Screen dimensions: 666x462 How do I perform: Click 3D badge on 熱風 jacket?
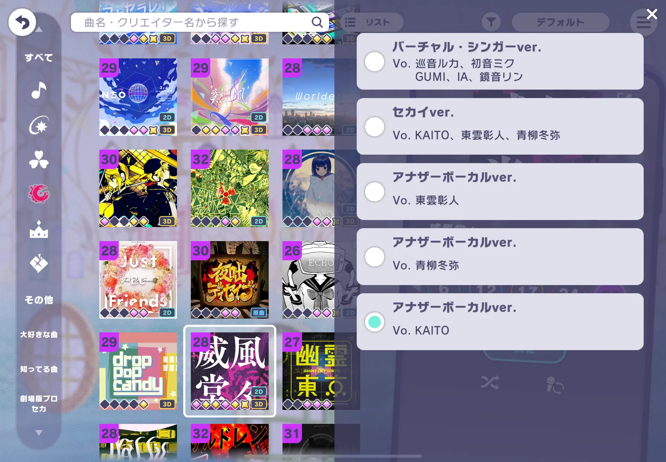pos(259,130)
